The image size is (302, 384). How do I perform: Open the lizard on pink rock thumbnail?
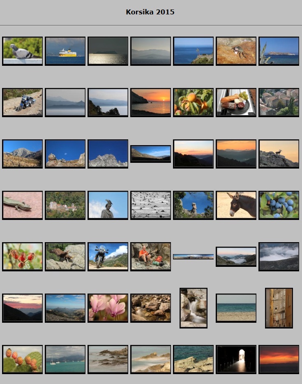click(x=23, y=205)
